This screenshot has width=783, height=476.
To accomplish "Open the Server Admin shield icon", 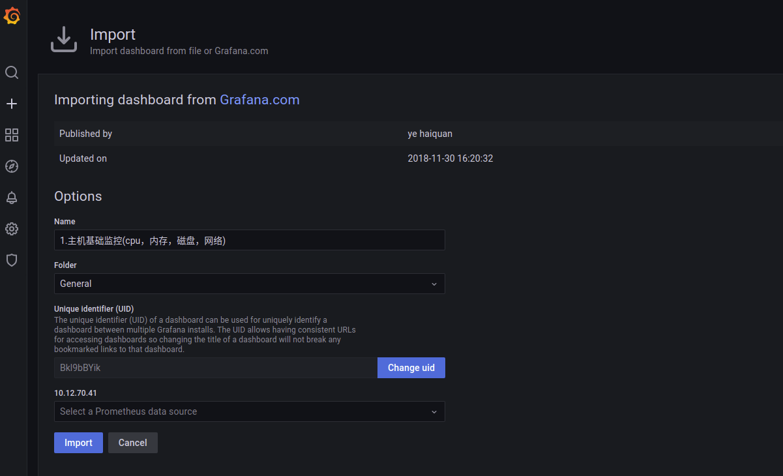I will point(12,260).
